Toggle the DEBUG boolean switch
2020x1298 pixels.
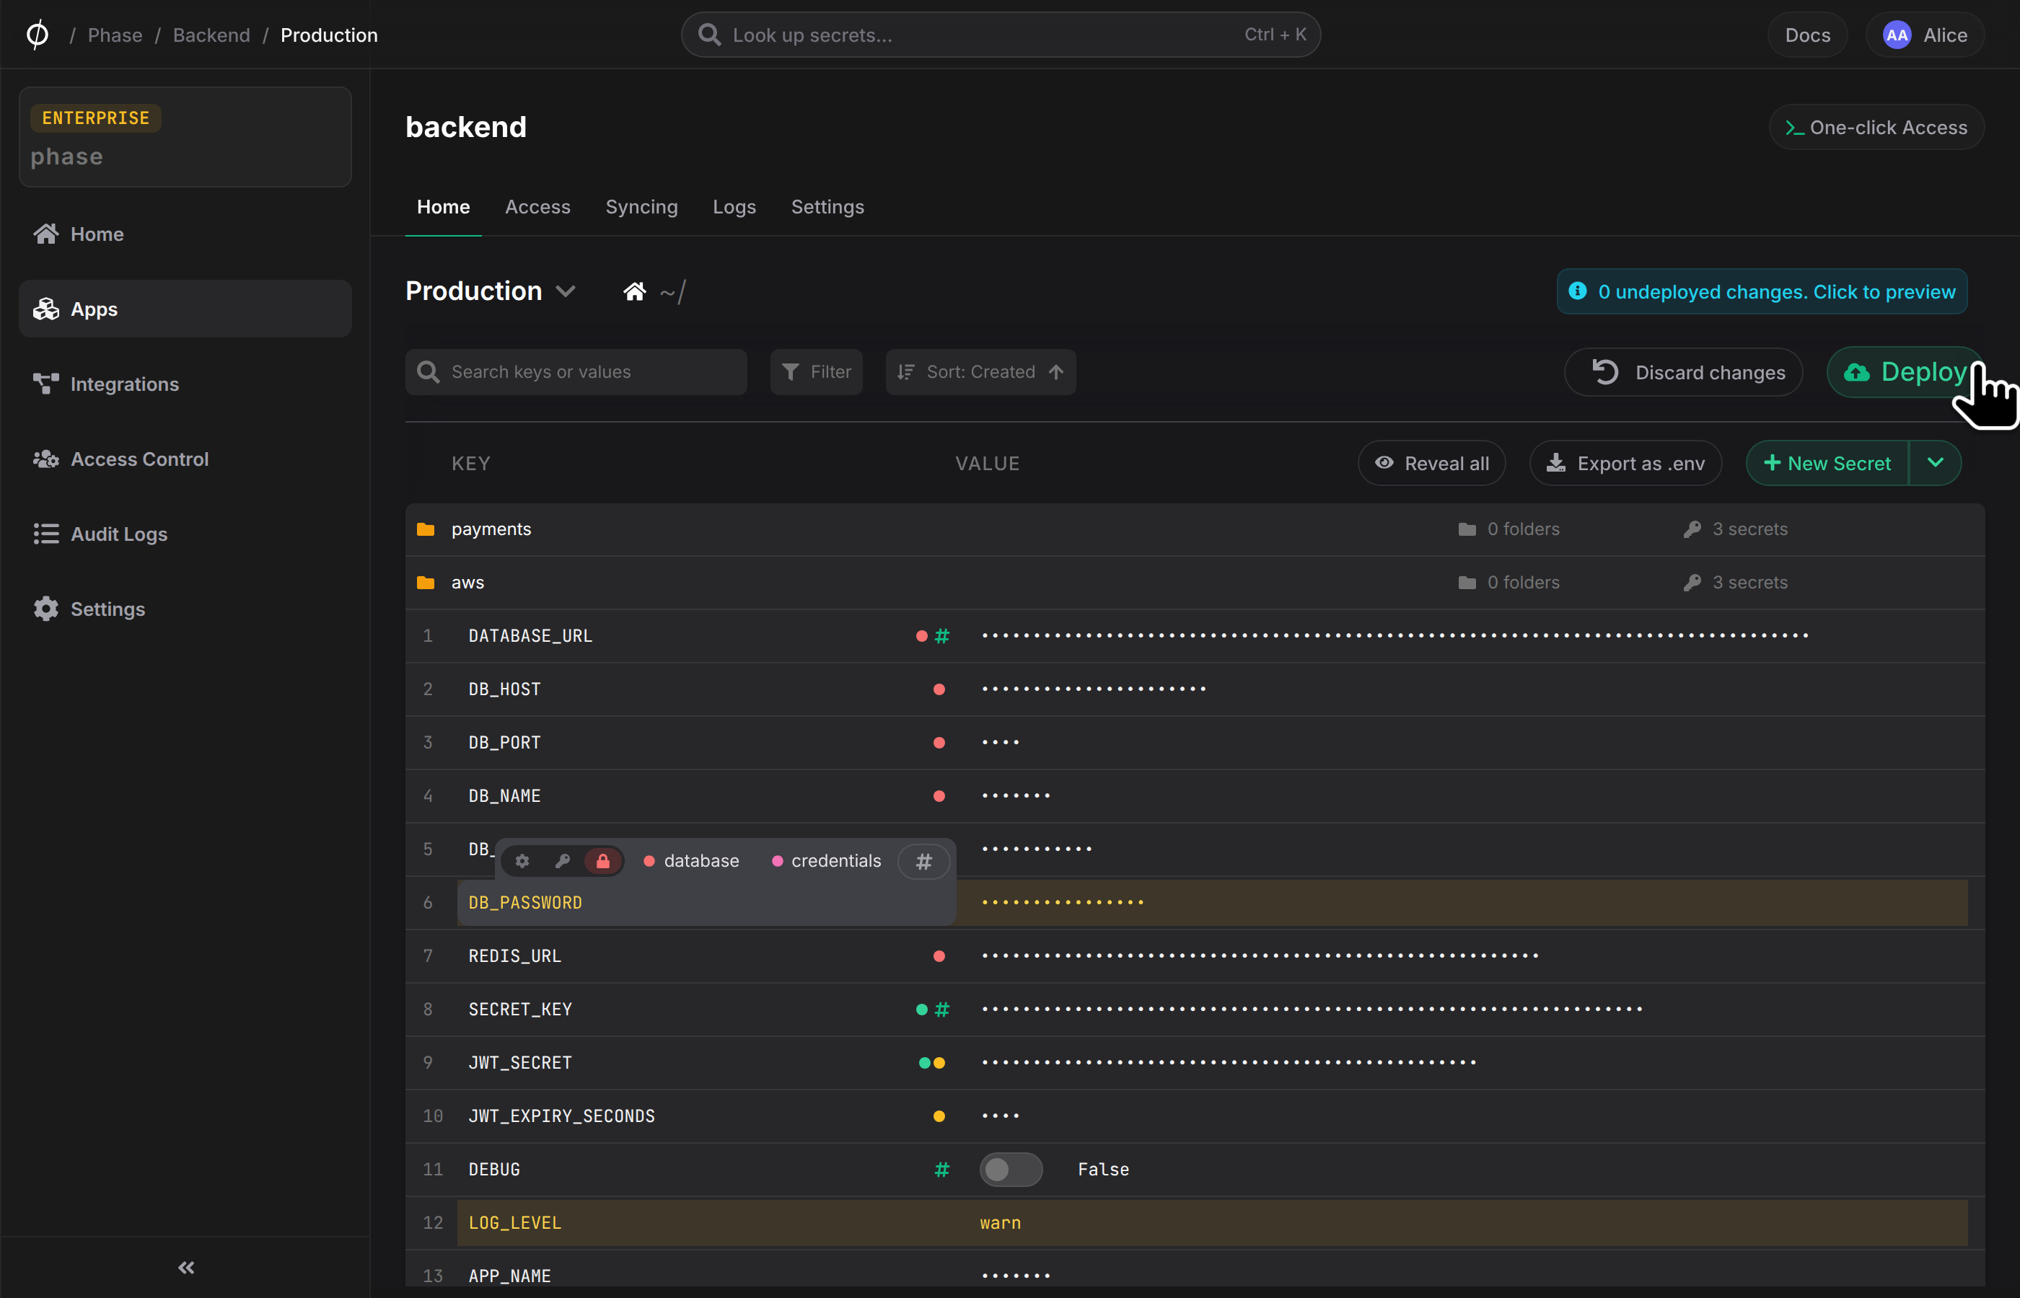coord(1011,1170)
